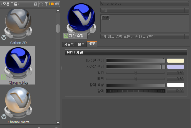Screen dimensions: 191x128
Task: Click the 장면 tag
Action: pyautogui.click(x=106, y=18)
